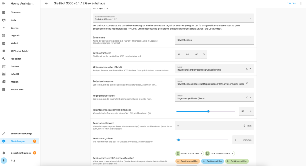This screenshot has width=306, height=166.
Task: Open the Benachrichtigungen menu item
Action: point(20,153)
